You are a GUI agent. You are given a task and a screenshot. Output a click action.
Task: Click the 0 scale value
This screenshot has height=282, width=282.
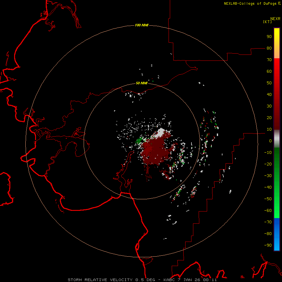[270, 141]
